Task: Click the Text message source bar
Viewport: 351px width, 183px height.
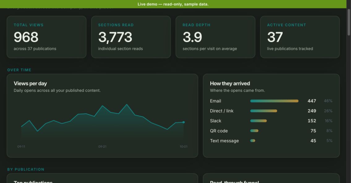Action: pos(253,141)
